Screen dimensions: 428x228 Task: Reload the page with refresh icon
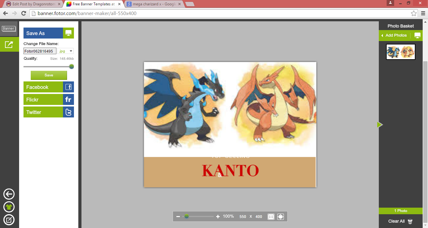click(23, 13)
